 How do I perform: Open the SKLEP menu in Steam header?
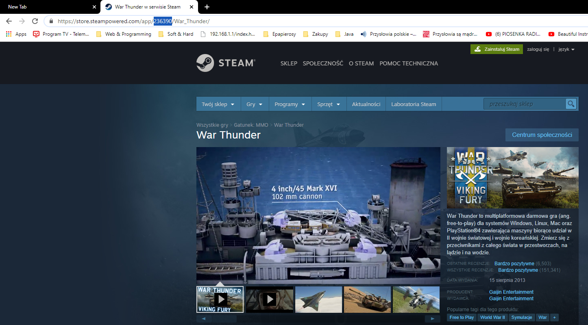point(289,63)
